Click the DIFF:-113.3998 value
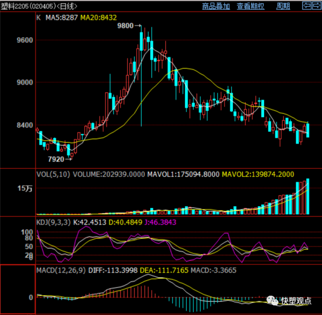The image size is (322, 315). 113,270
